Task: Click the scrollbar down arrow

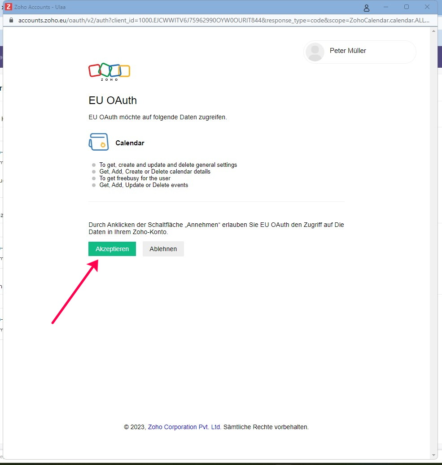Action: pyautogui.click(x=433, y=455)
